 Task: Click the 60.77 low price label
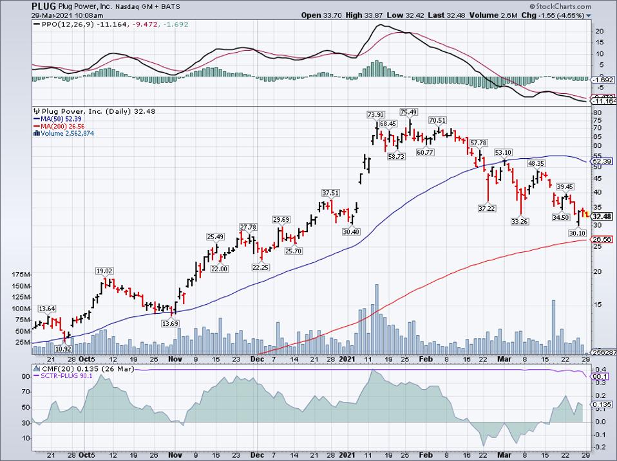tap(425, 152)
